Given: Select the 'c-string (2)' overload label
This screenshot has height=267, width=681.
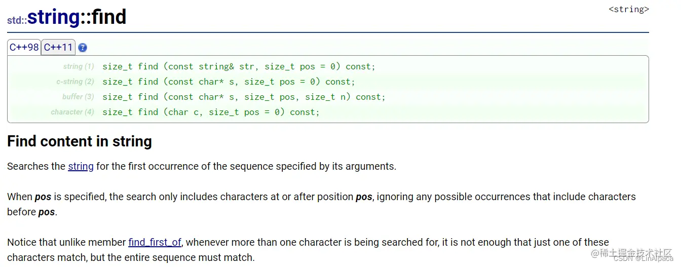Looking at the screenshot, I should tap(75, 82).
